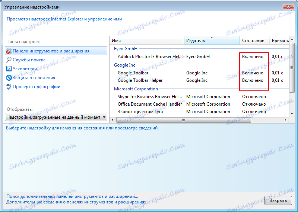Select the toolbars and extensions gear icon
The height and width of the screenshot is (212, 298).
(x=9, y=51)
